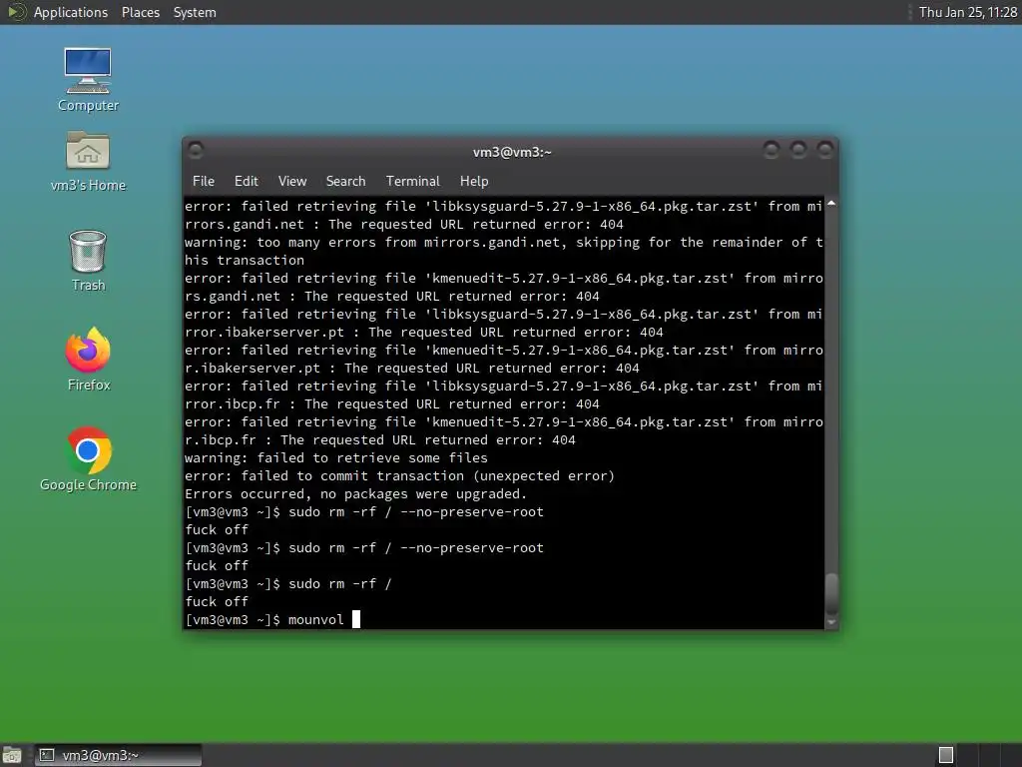Click 'Errors occurred, no packages were upgraded.' line

355,493
